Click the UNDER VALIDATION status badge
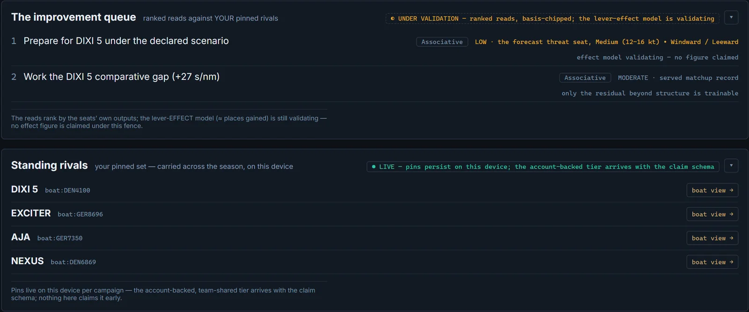The height and width of the screenshot is (312, 749). (552, 19)
